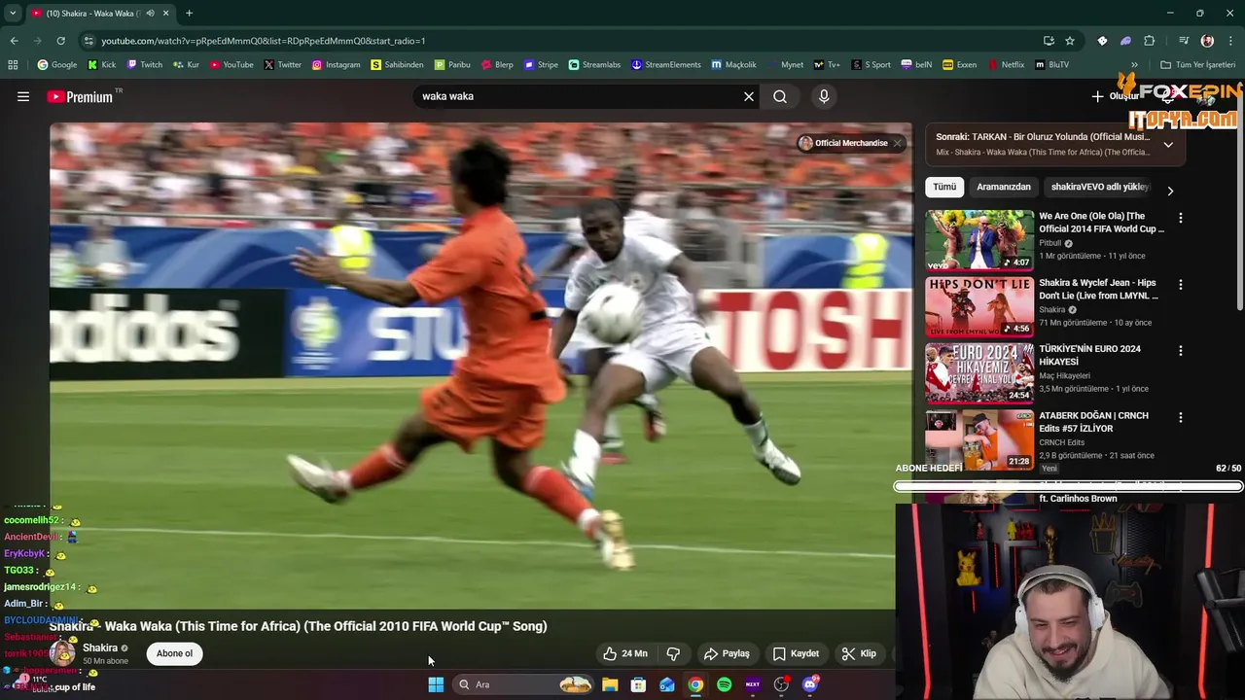This screenshot has width=1245, height=700.
Task: Open the Tüm Yer İşaretleri folder
Action: tap(1197, 65)
